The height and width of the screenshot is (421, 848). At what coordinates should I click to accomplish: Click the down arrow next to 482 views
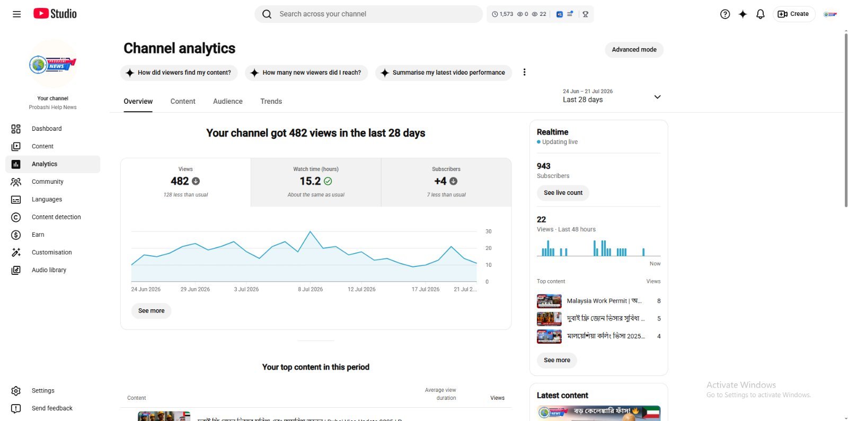coord(196,181)
